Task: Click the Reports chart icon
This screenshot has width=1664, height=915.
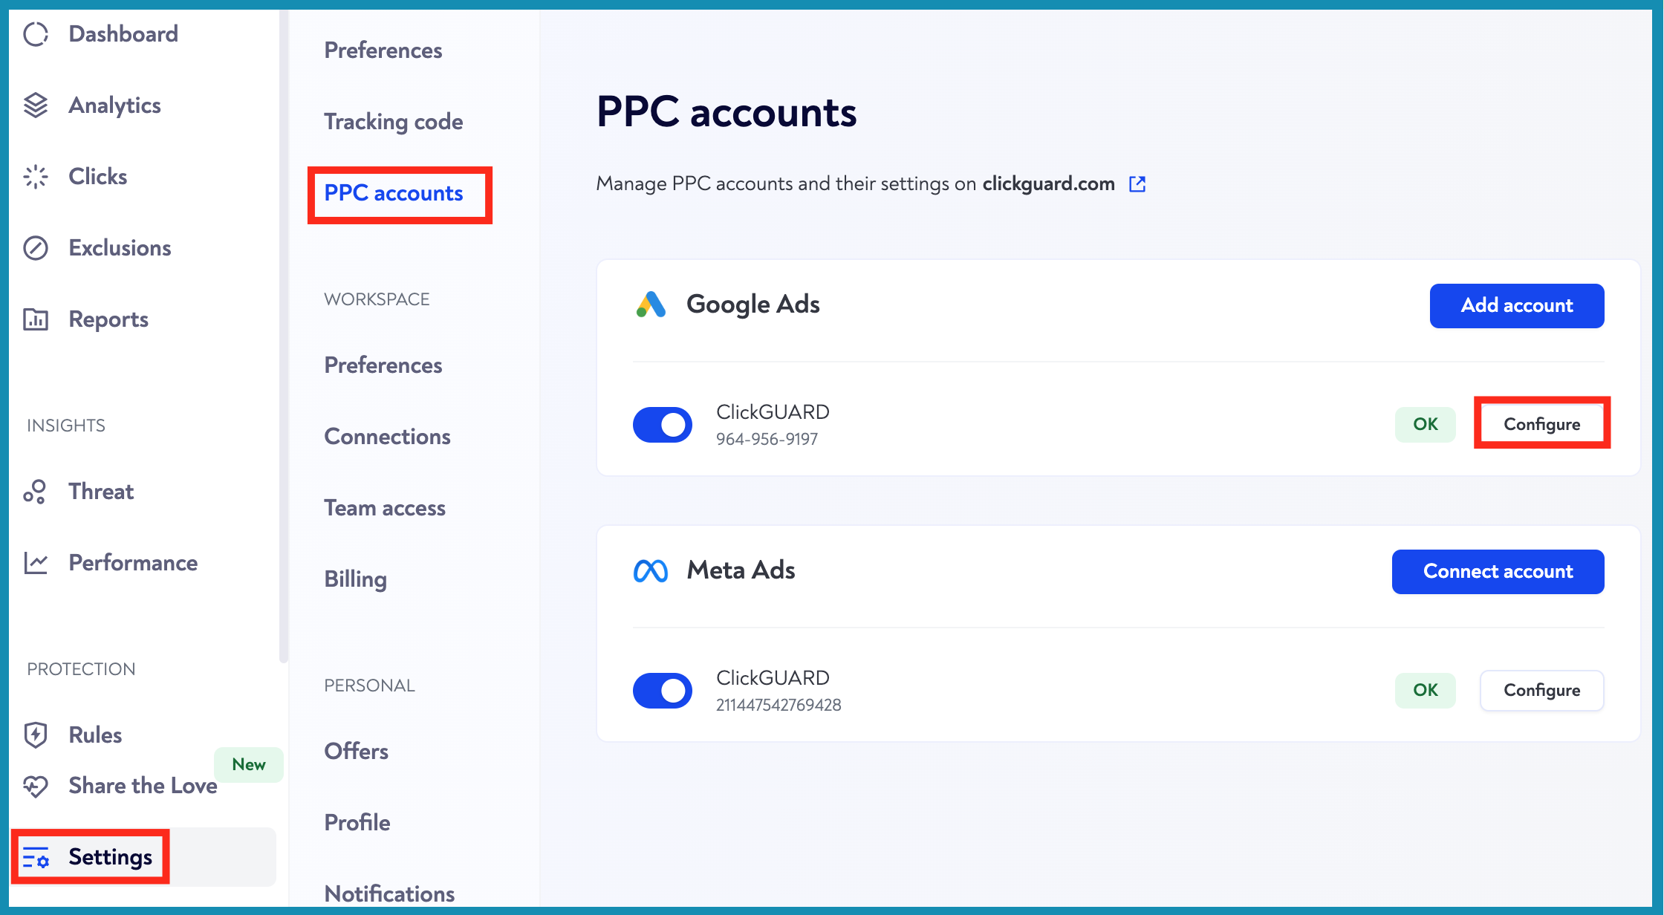Action: pos(36,319)
